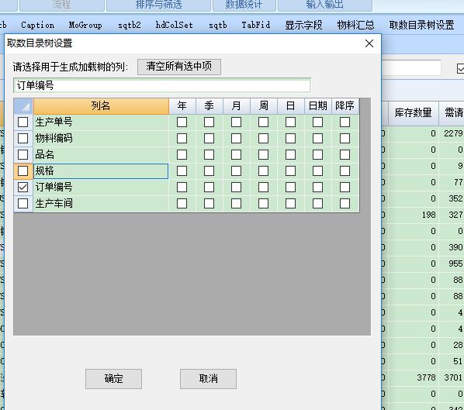Image resolution: width=464 pixels, height=410 pixels.
Task: Open the 数据统计 ribbon tab
Action: [x=244, y=5]
